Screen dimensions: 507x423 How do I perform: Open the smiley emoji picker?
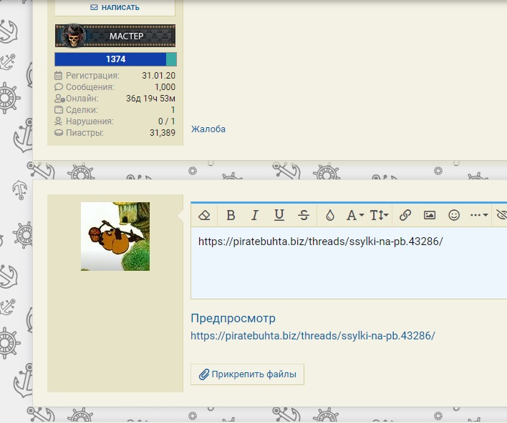454,215
